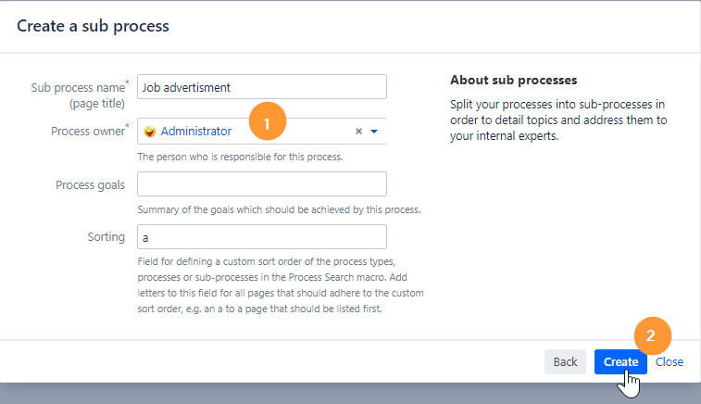Clear the Process owner selection with the x

[359, 132]
